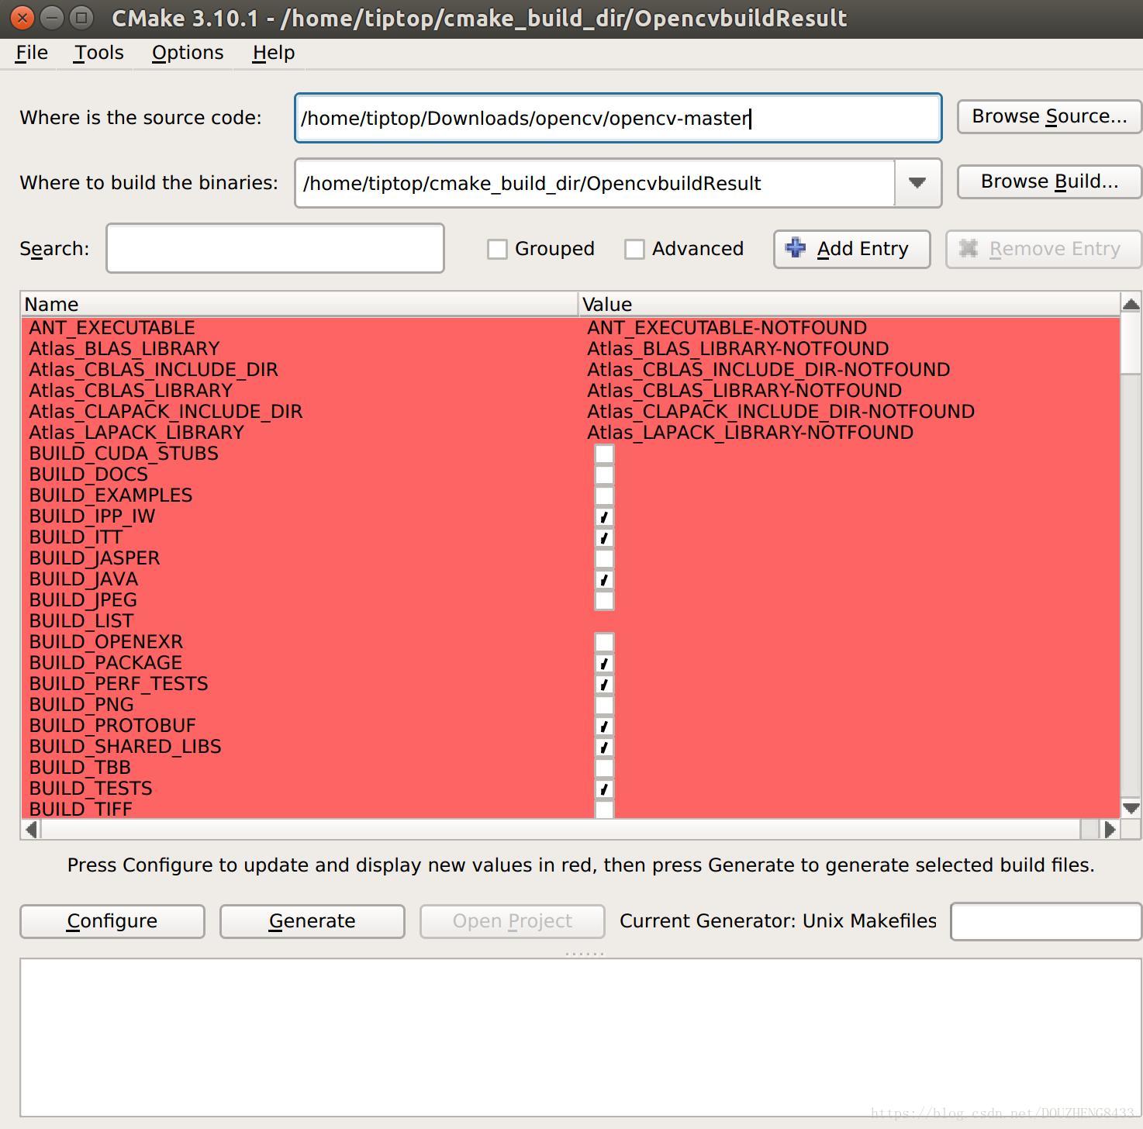Uncheck the BUILD_PACKAGE checkbox

604,663
